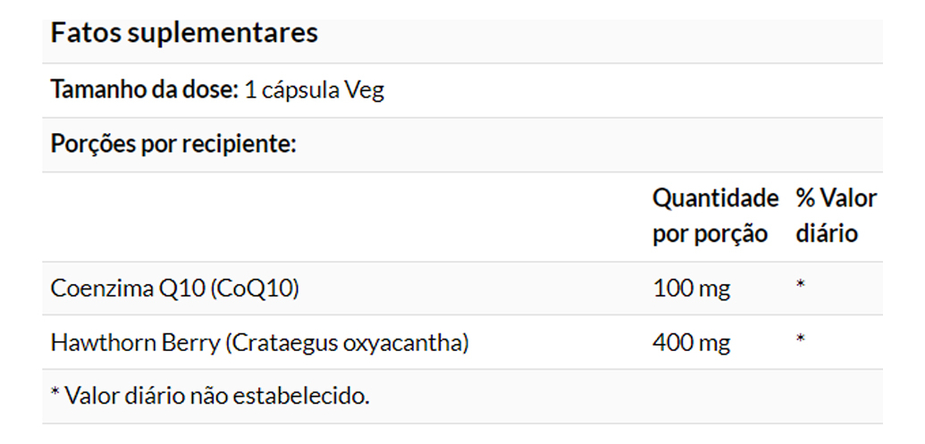This screenshot has height=444, width=925.
Task: Click the "100 mg" amount value
Action: pyautogui.click(x=691, y=289)
